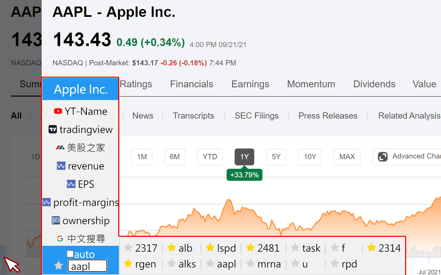Viewport: 441px width, 275px height.
Task: Open the EPS link
Action: point(86,184)
